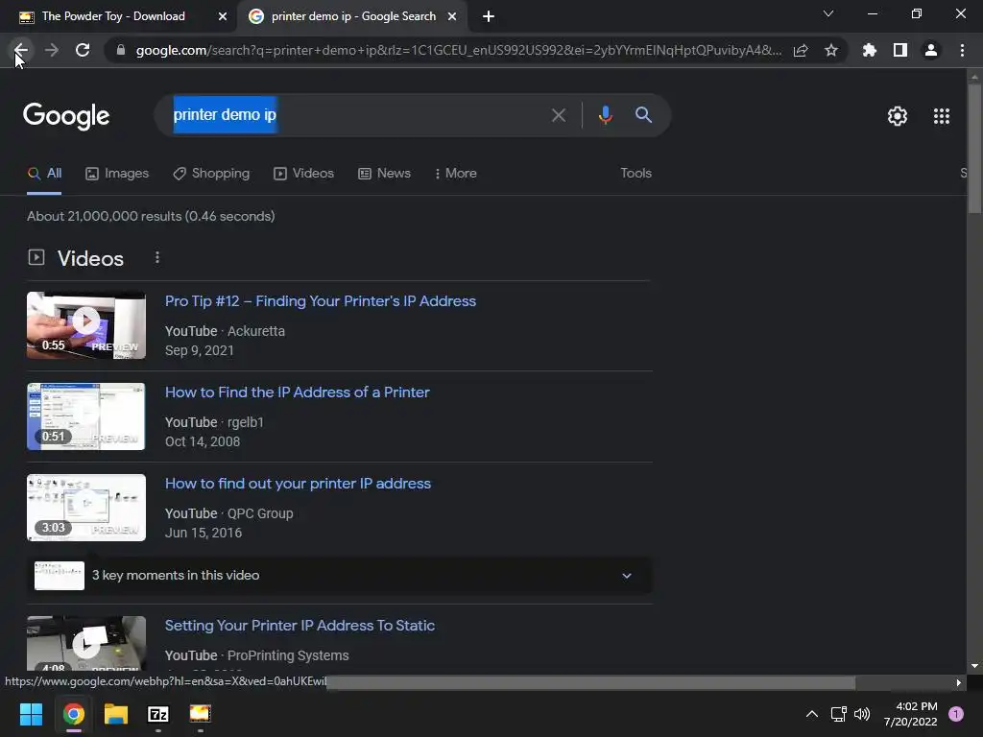This screenshot has width=983, height=737.
Task: Click the scrollbar down arrow
Action: click(974, 666)
